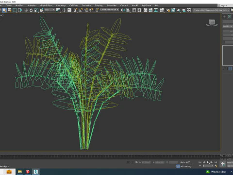Click the Render Production teapot icon
Viewport: 233px width, 175px height.
point(178,10)
